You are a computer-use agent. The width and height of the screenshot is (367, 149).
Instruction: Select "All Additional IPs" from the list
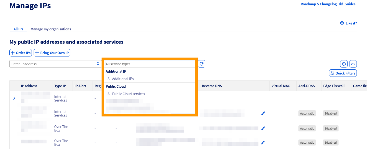pos(121,79)
